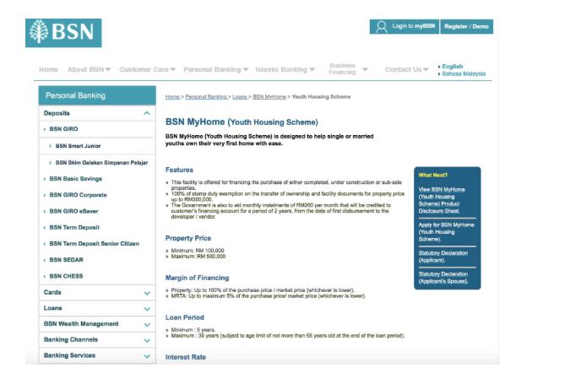The height and width of the screenshot is (379, 565).
Task: Click the user icon beside Login to myBSN
Action: 382,27
